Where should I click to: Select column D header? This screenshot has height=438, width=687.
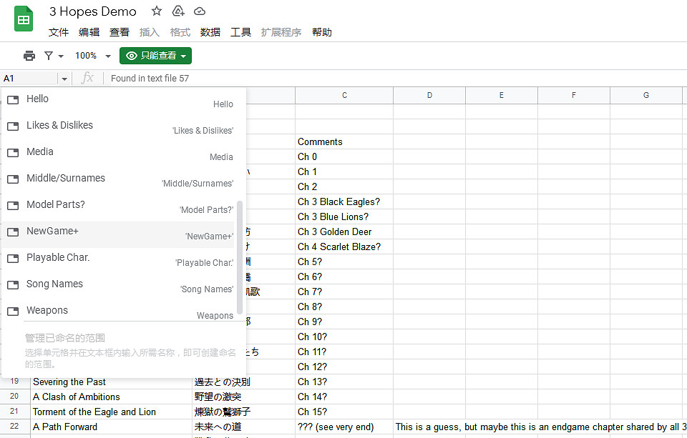(429, 95)
